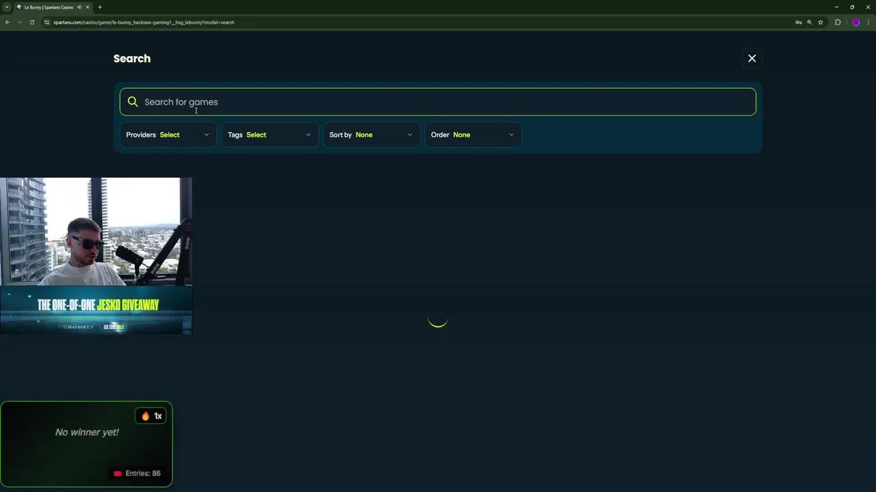Open the password key icon in the address bar
This screenshot has width=876, height=492.
(x=798, y=23)
